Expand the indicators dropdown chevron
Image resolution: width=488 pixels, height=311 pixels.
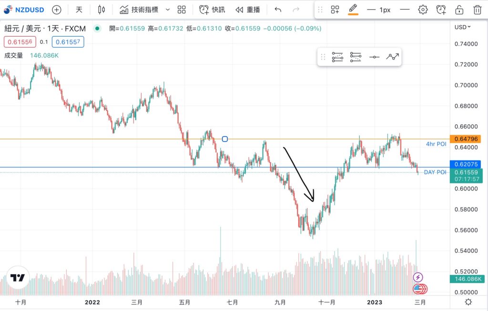(x=167, y=10)
